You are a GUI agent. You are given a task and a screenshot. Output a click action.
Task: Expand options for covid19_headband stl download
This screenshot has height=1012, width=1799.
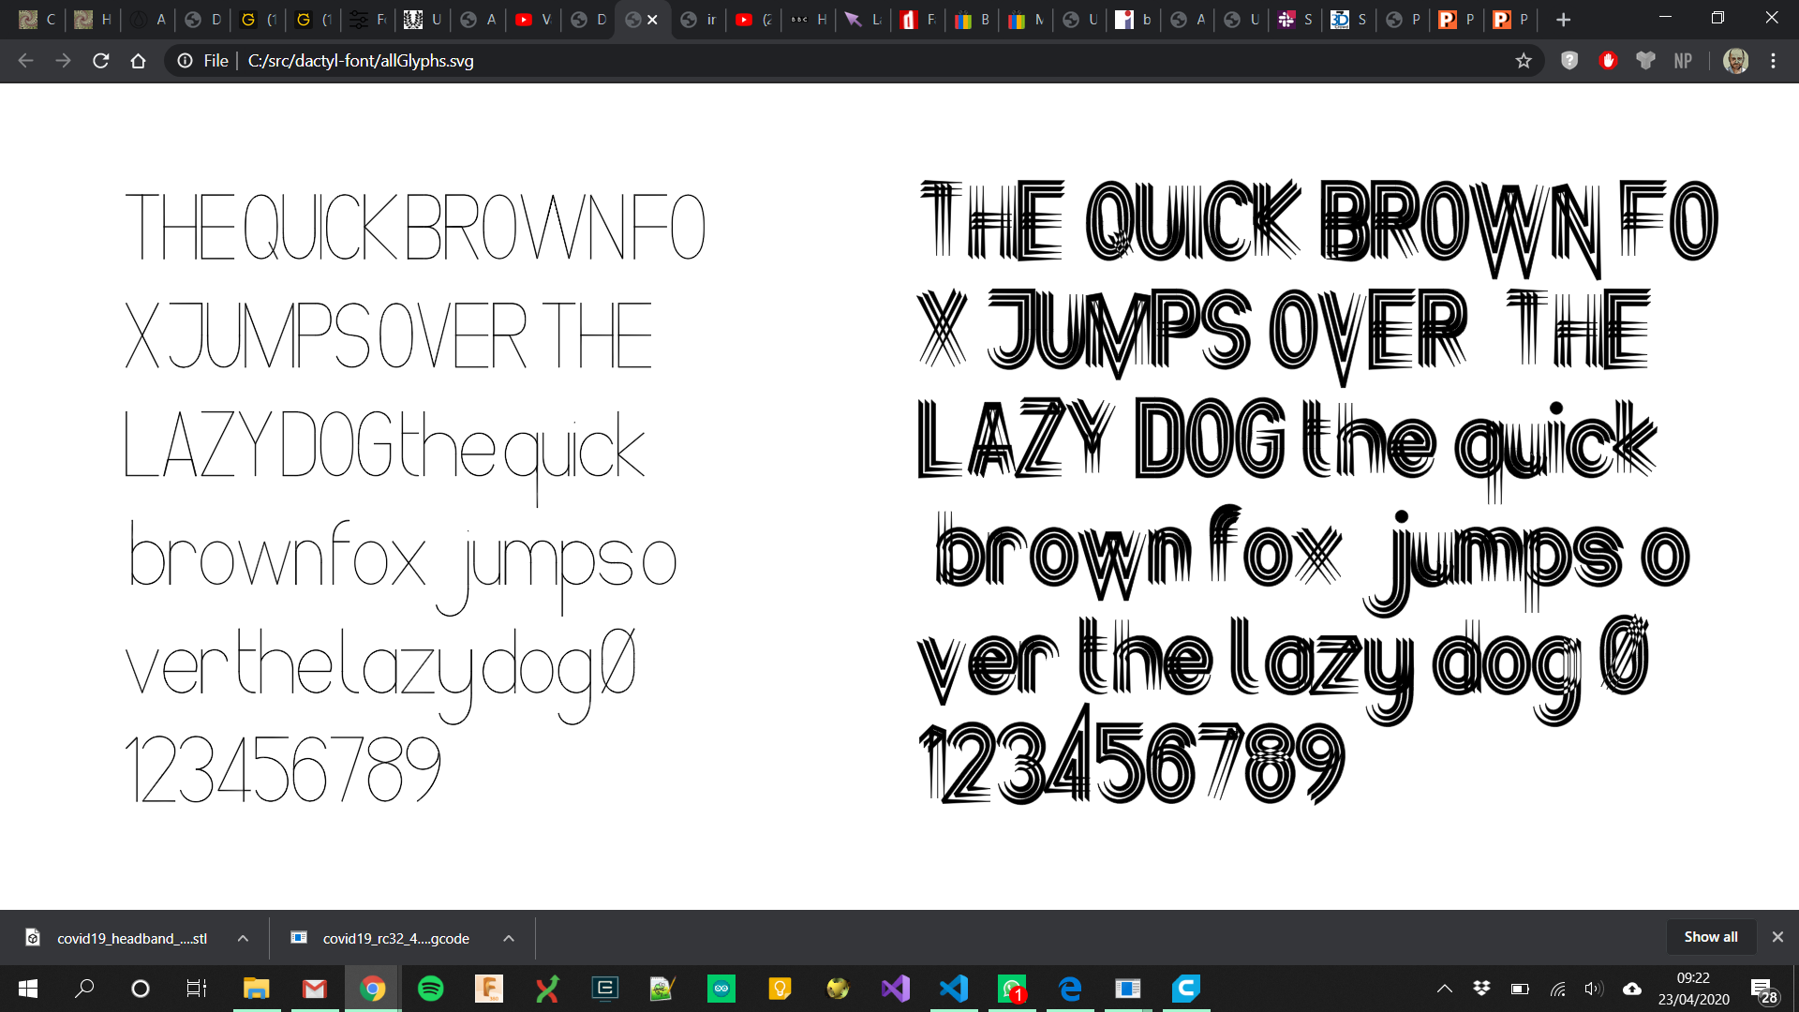243,938
